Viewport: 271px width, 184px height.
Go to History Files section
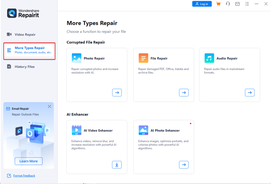click(24, 67)
